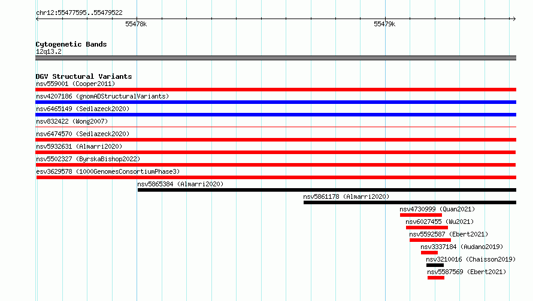Open the nsv5502327 (ByrskaBishop2022) label
The height and width of the screenshot is (301, 533).
88,159
